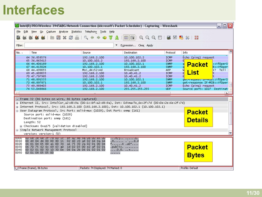Viewport: 262px width, 197px height.
Task: Open the filter history dropdown arrow
Action: (x=117, y=45)
